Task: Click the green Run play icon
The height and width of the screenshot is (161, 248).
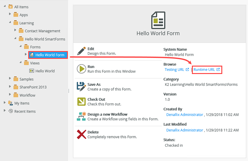Action: 81,69
